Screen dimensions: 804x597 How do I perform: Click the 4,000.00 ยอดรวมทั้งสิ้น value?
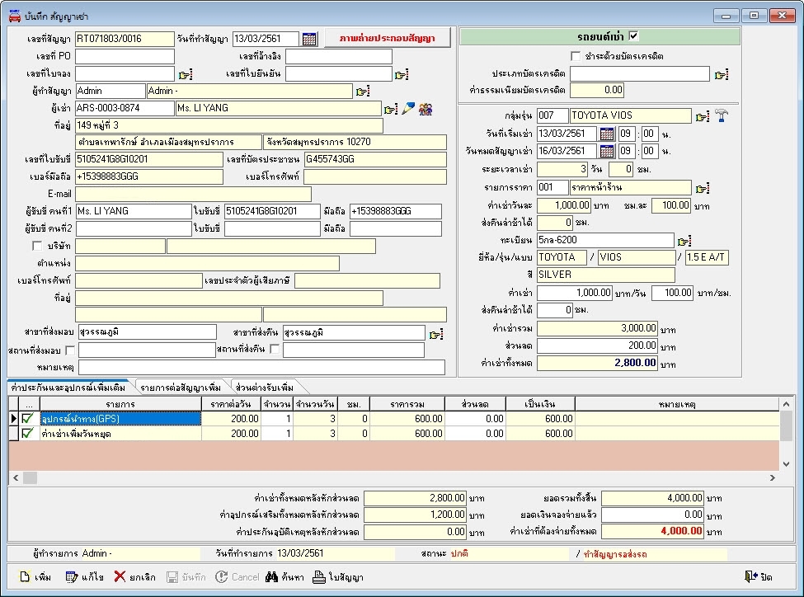point(653,498)
